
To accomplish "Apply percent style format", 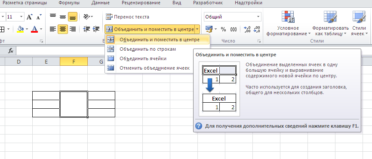I will point(223,29).
